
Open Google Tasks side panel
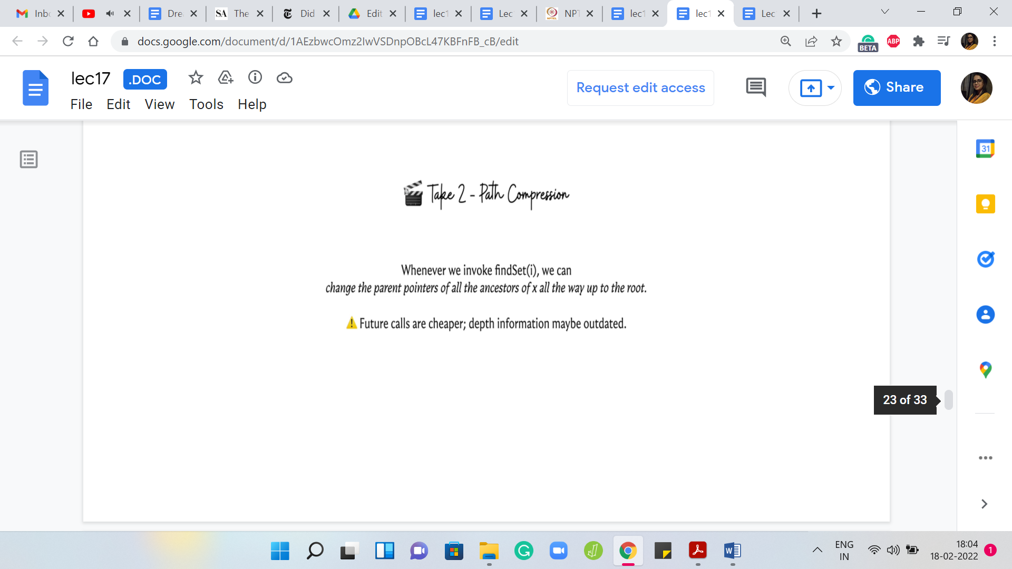coord(985,259)
